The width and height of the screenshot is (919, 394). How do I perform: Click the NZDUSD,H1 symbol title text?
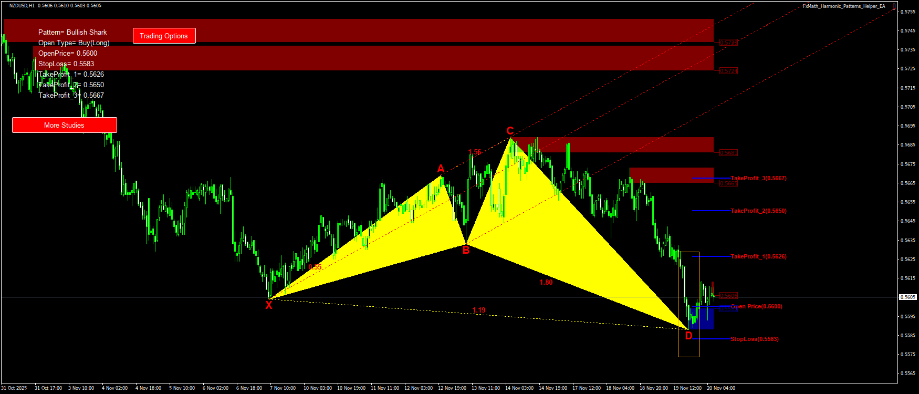22,6
